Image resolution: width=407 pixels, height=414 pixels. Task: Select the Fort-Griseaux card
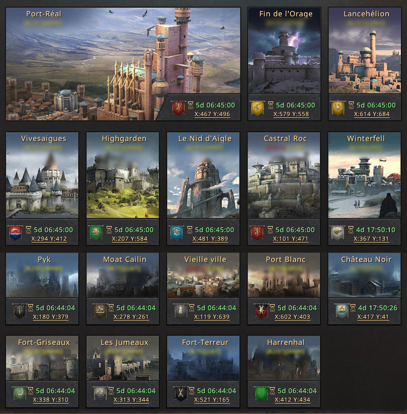[42, 371]
